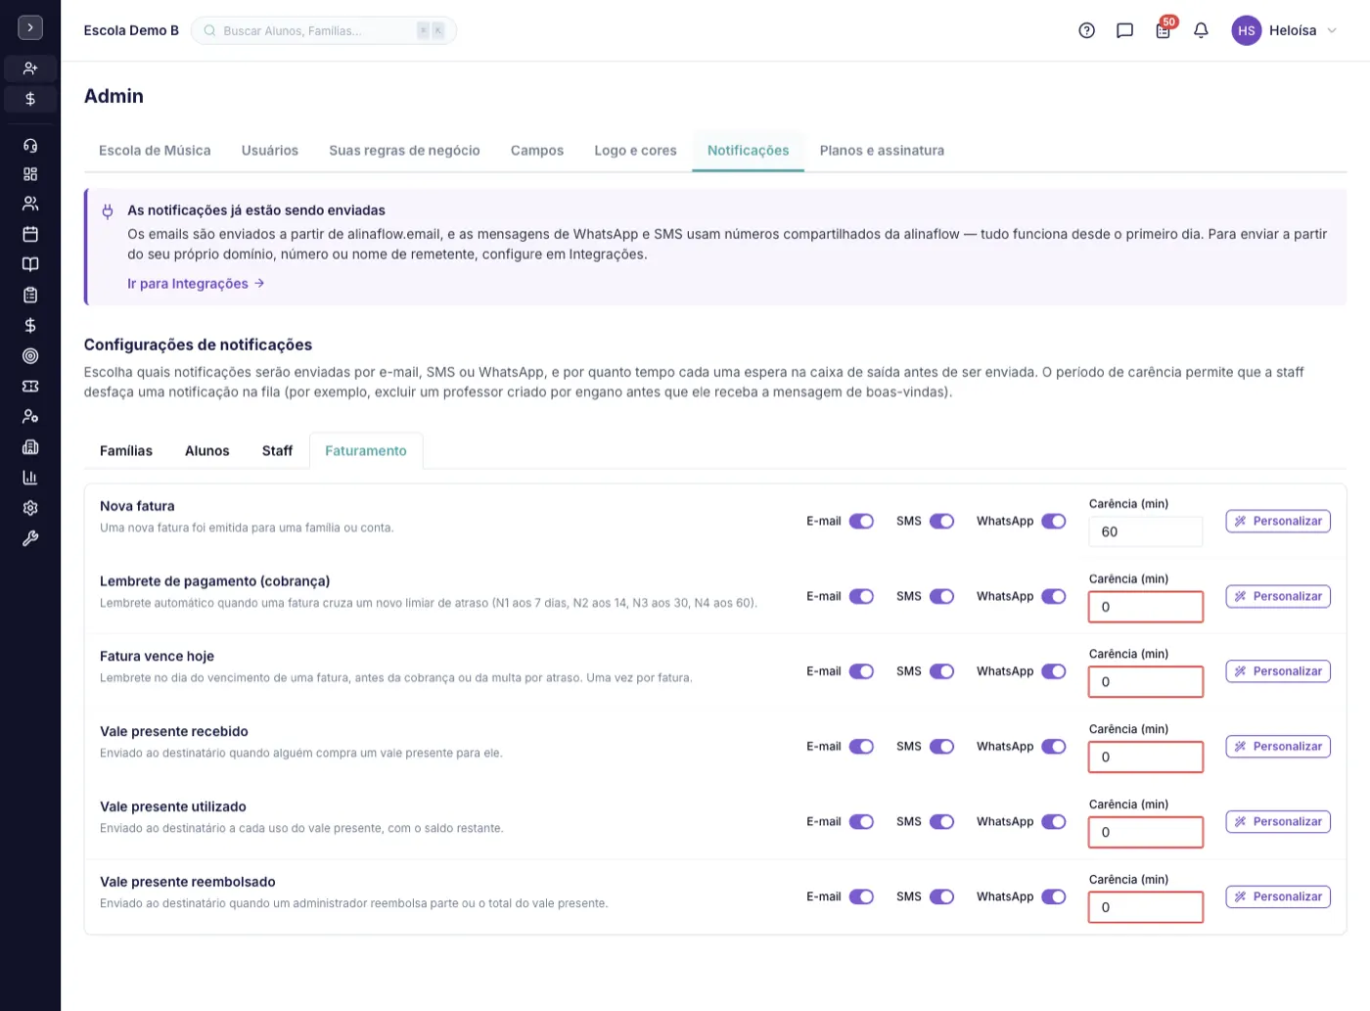The image size is (1370, 1011).
Task: Open the task list icon with badge 50
Action: click(x=1164, y=30)
